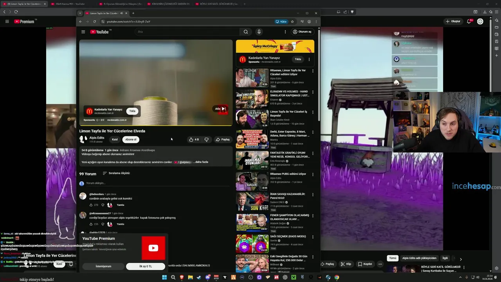Open Windows taskbar search

pyautogui.click(x=173, y=277)
